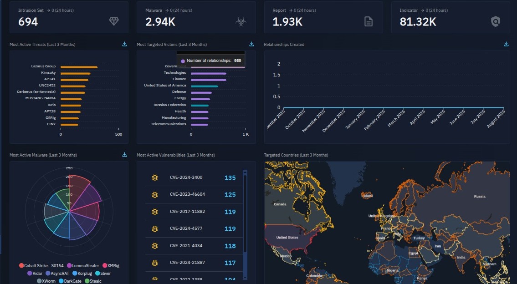517x284 pixels.
Task: Toggle AsyncRAT legend entry
Action: tap(57, 274)
